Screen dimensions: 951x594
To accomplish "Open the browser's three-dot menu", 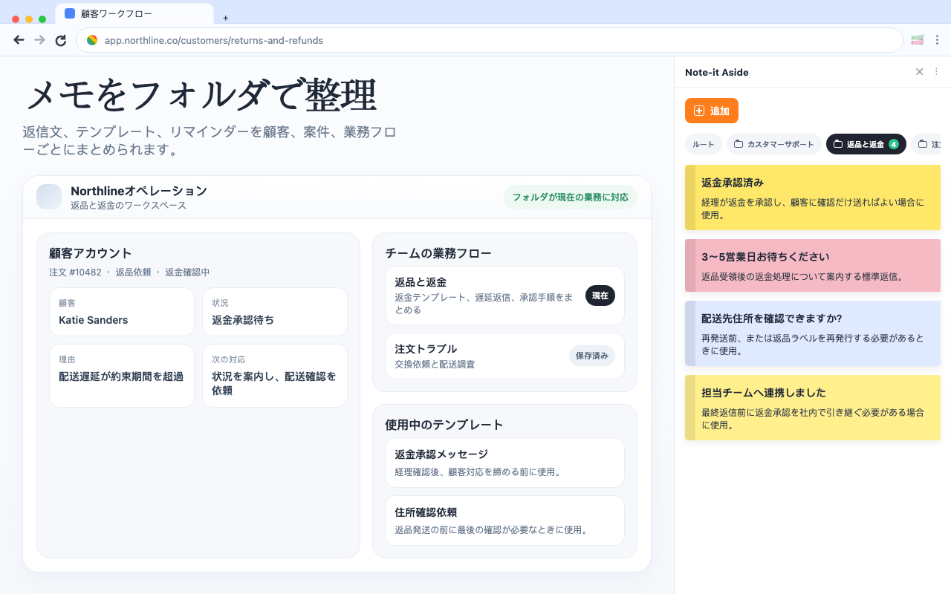I will pyautogui.click(x=937, y=40).
